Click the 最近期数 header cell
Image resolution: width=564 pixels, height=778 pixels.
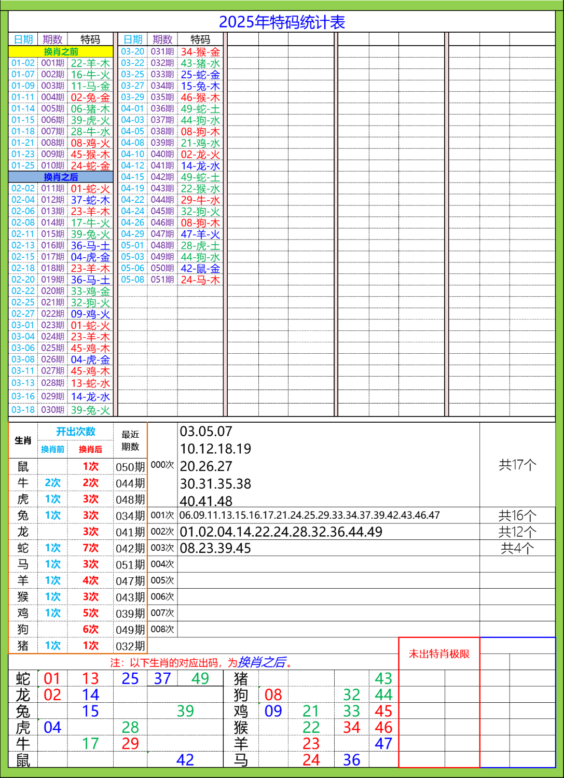pyautogui.click(x=129, y=440)
